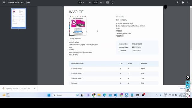Select the compass shape overlay tool
The height and width of the screenshot is (108, 192).
187,90
